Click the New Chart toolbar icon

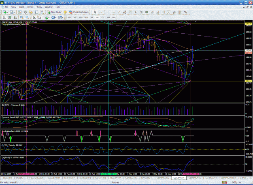pyautogui.click(x=4, y=12)
